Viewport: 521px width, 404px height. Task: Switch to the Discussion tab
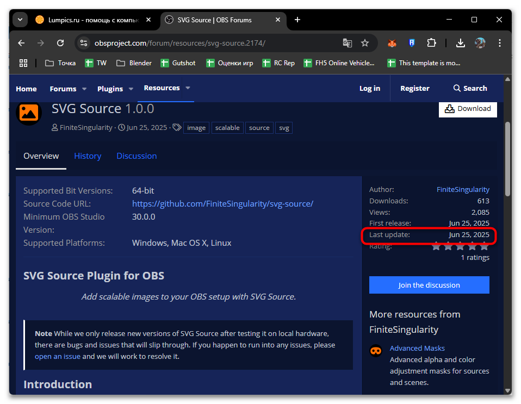click(137, 156)
